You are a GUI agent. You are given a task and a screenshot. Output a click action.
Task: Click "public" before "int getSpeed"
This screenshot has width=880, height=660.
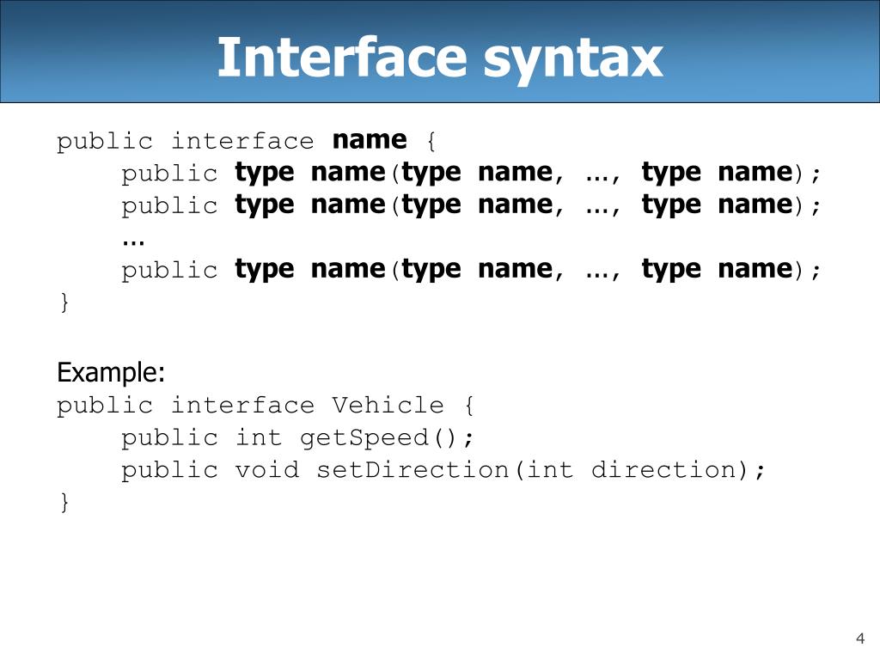(169, 438)
